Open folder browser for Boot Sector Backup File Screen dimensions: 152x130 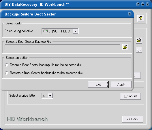[x=125, y=47]
